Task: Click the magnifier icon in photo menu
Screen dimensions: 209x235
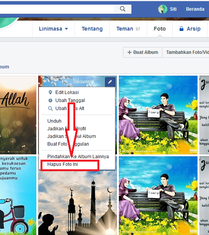Action: tap(50, 109)
